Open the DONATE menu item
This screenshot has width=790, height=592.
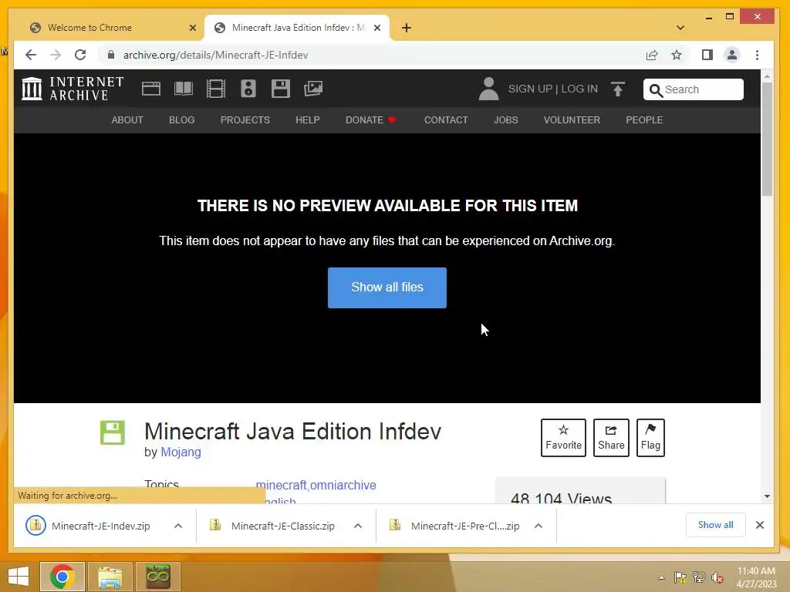pos(371,119)
